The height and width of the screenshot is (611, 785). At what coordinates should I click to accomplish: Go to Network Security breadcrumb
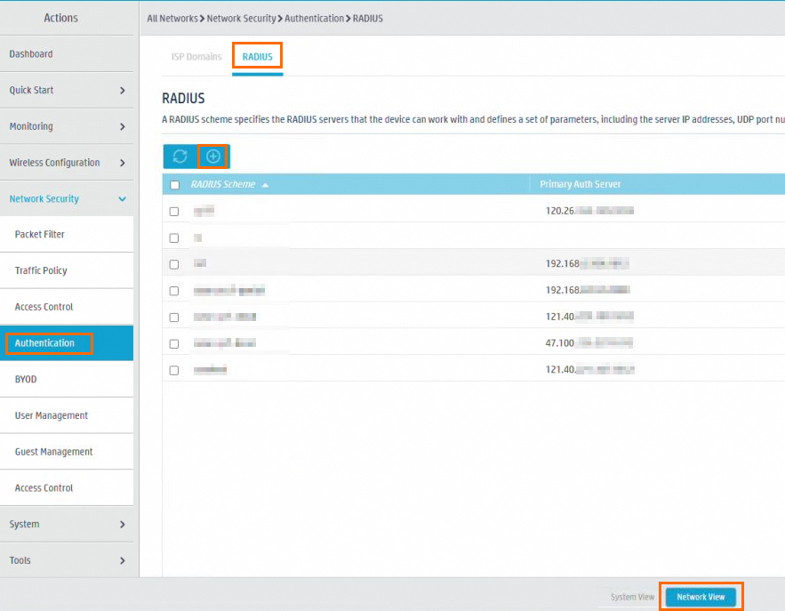coord(241,19)
